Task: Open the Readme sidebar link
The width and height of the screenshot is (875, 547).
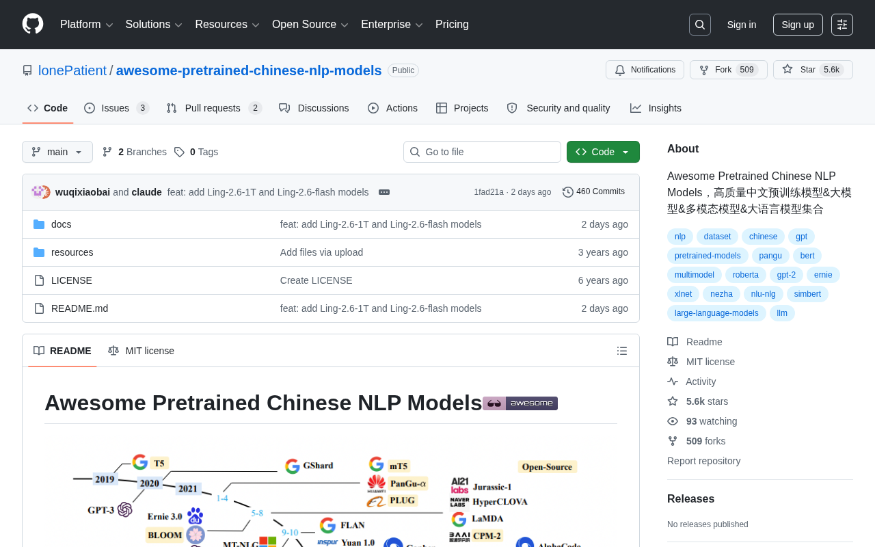Action: coord(695,342)
